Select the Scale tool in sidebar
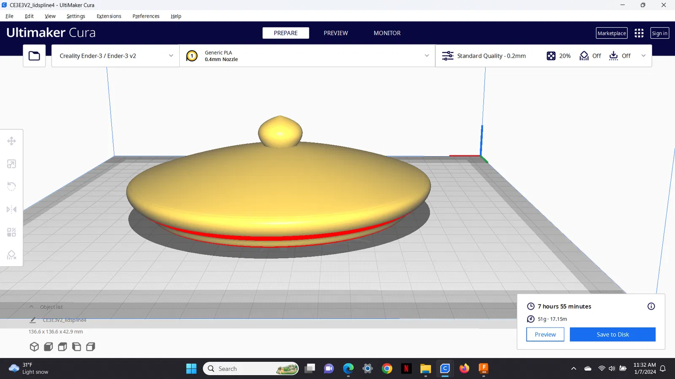Screen dimensions: 675x379 (11, 164)
